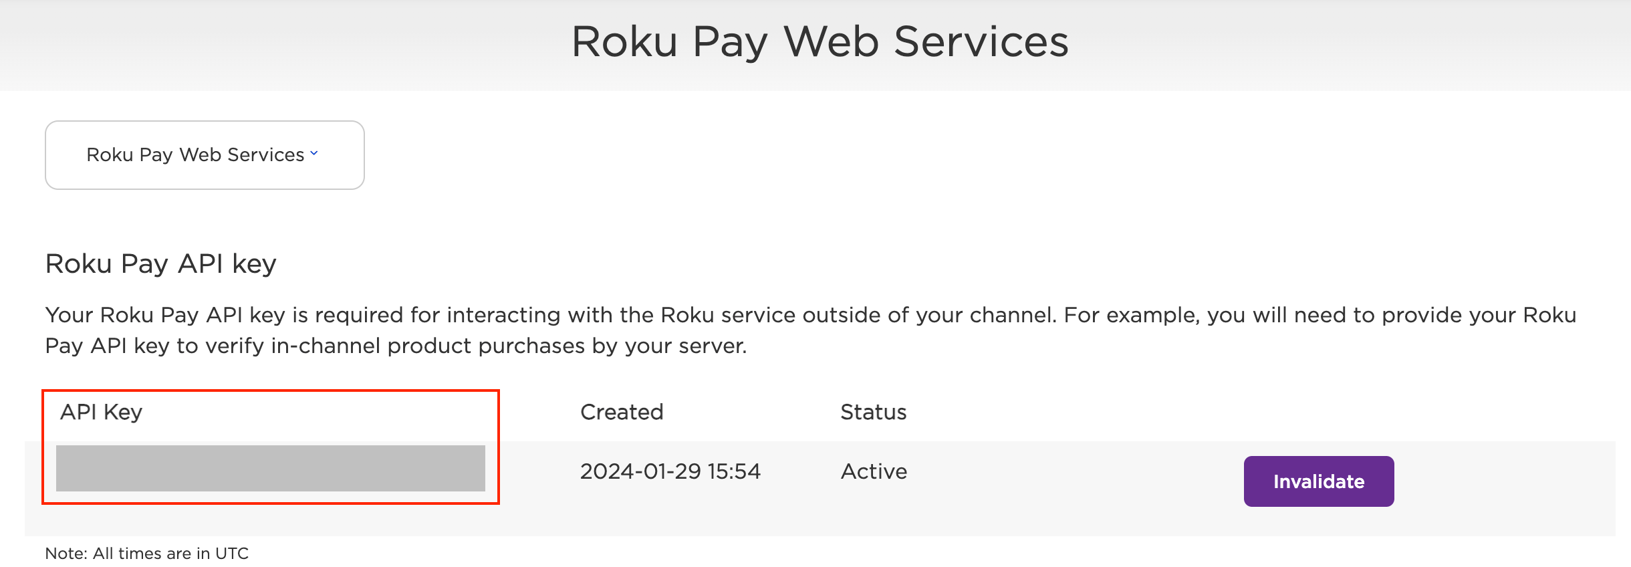1631x567 pixels.
Task: Click the Roku Pay API key heading
Action: (x=160, y=264)
